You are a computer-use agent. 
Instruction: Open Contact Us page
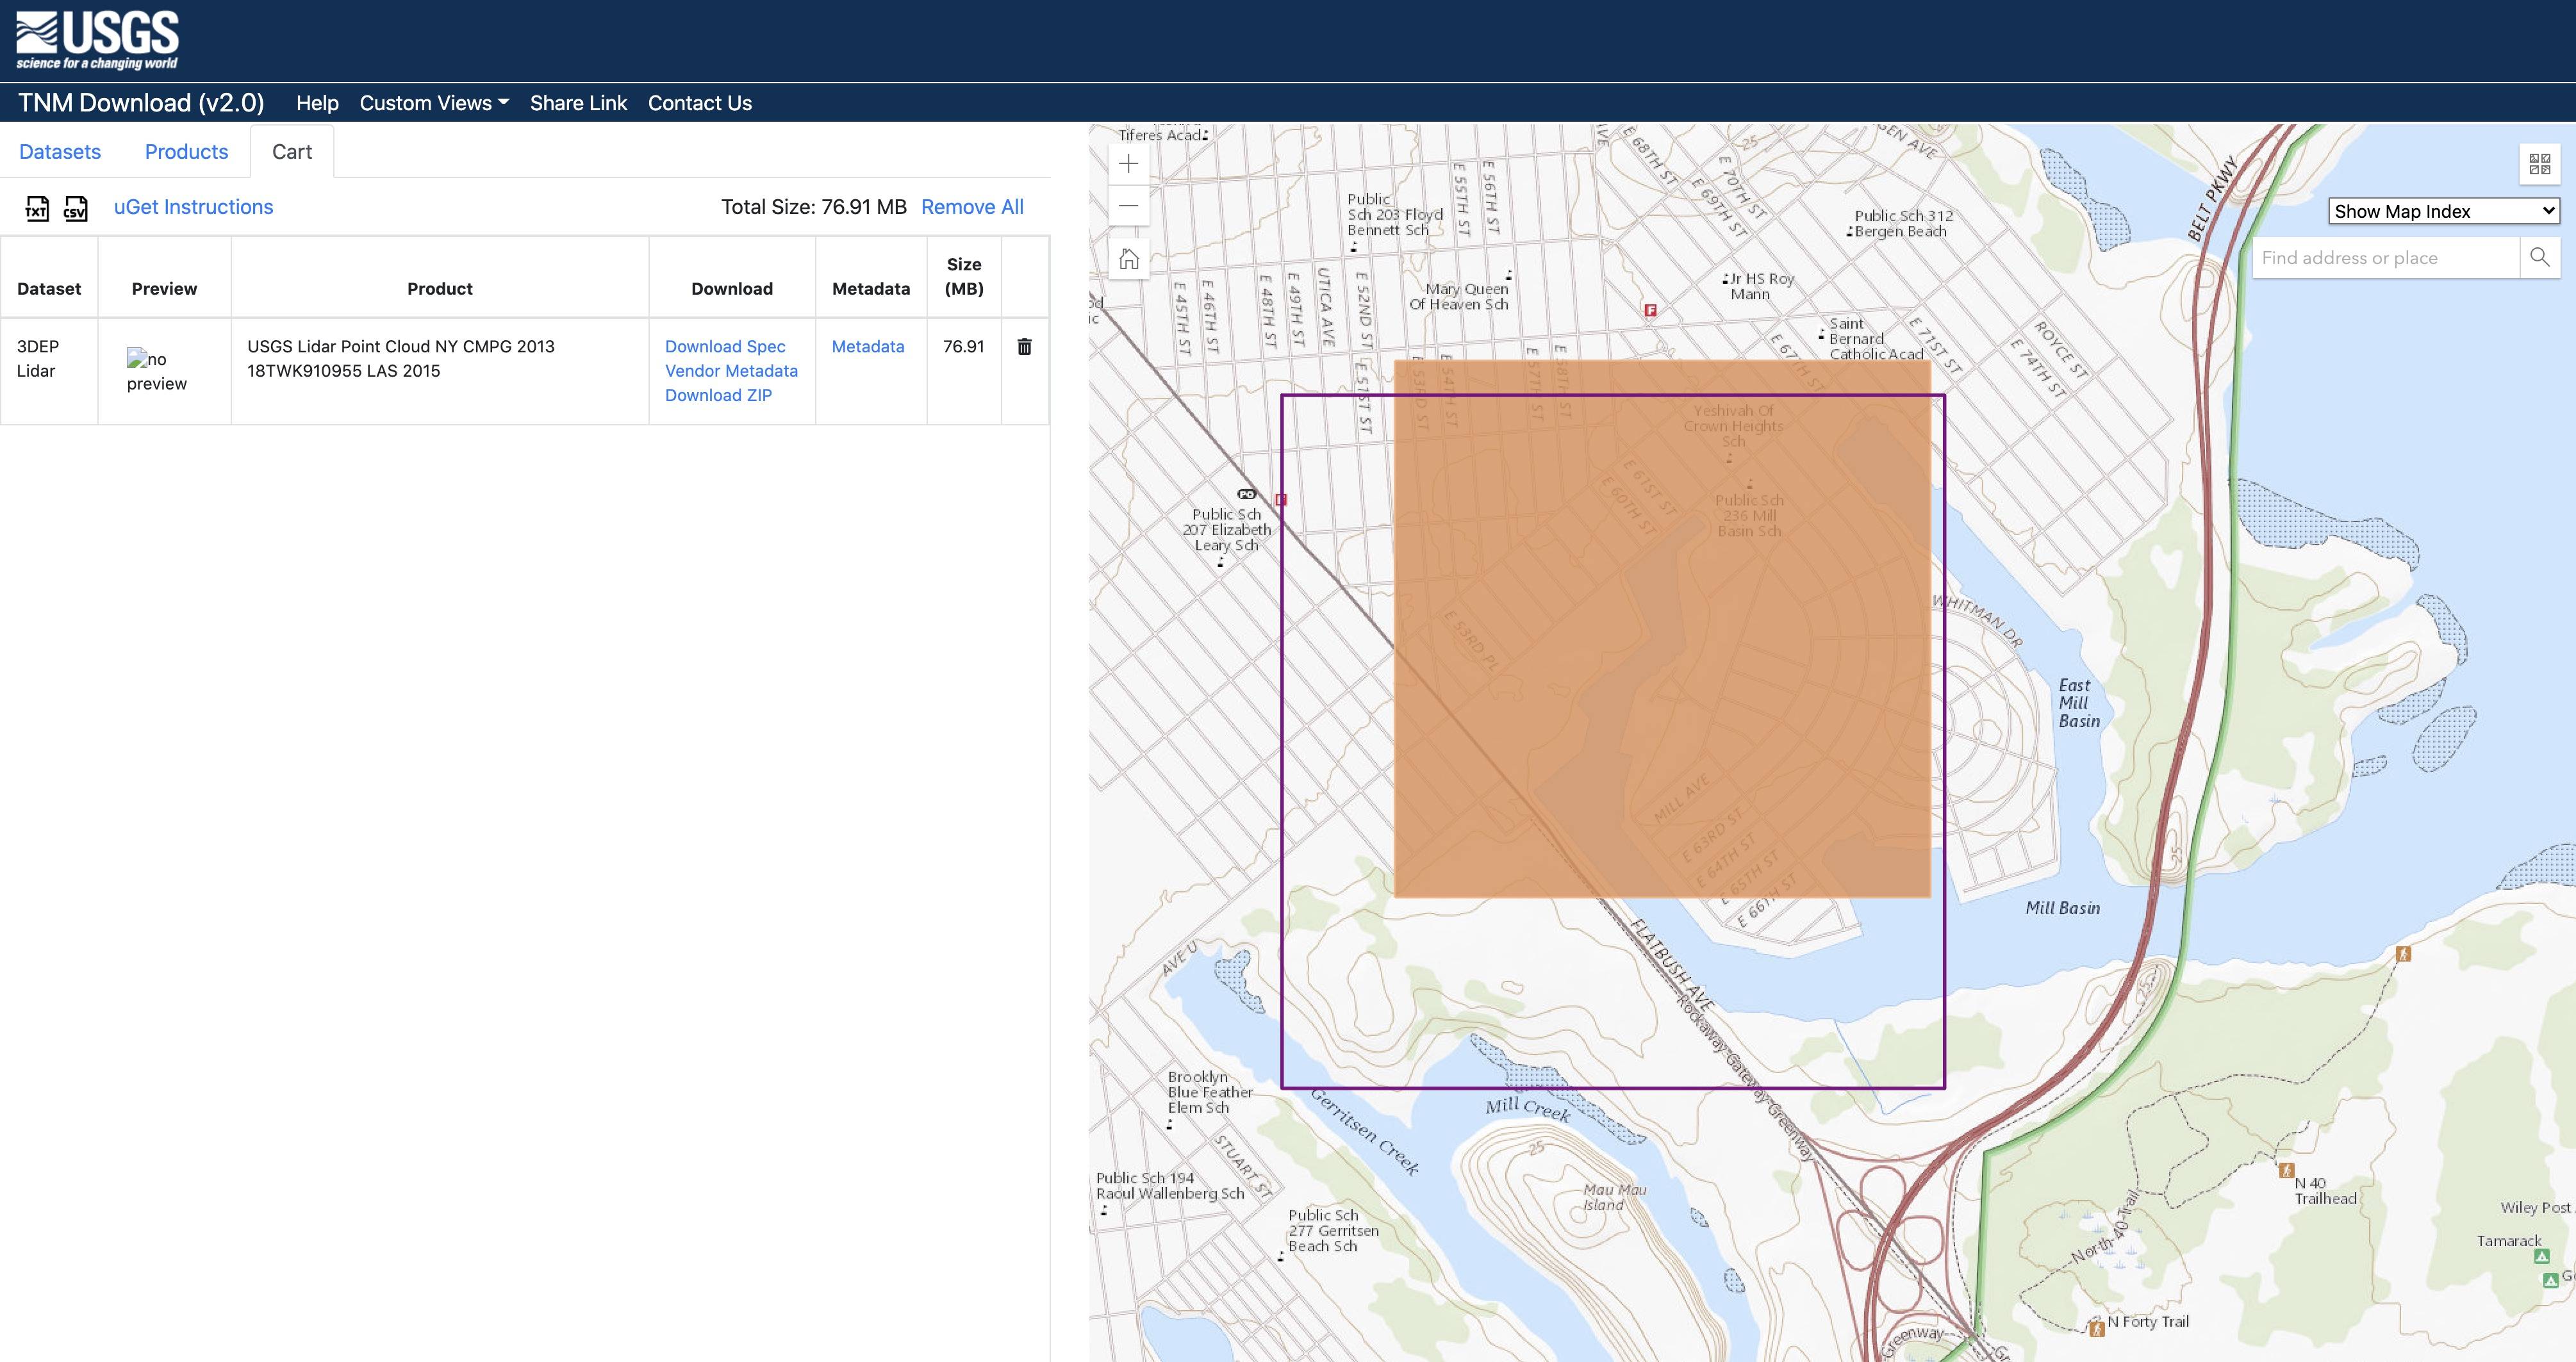tap(700, 103)
